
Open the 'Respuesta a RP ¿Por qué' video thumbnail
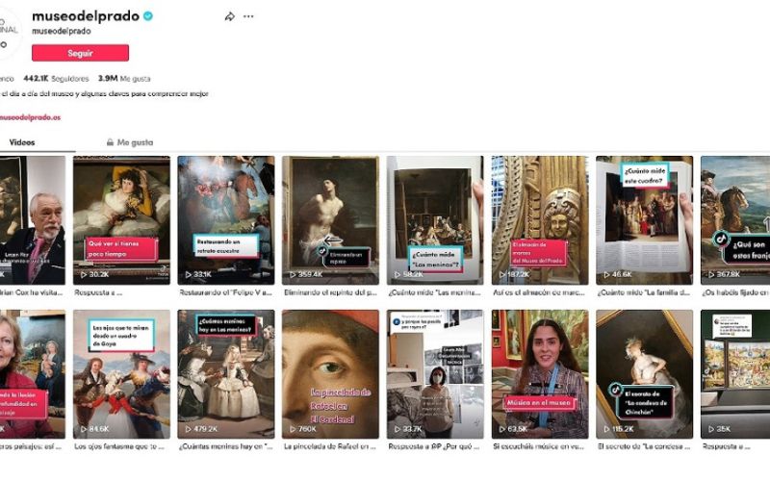pyautogui.click(x=435, y=374)
